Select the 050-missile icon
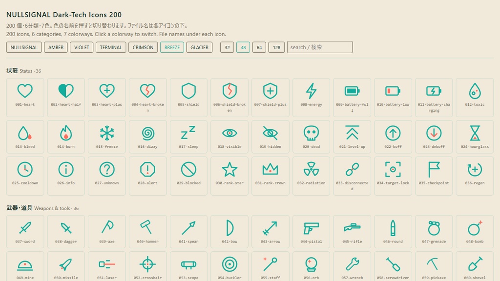 [66, 264]
